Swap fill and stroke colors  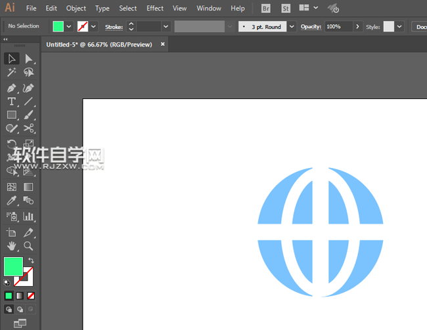click(31, 261)
